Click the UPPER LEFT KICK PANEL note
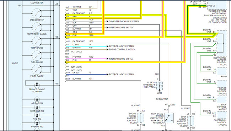 149,86
